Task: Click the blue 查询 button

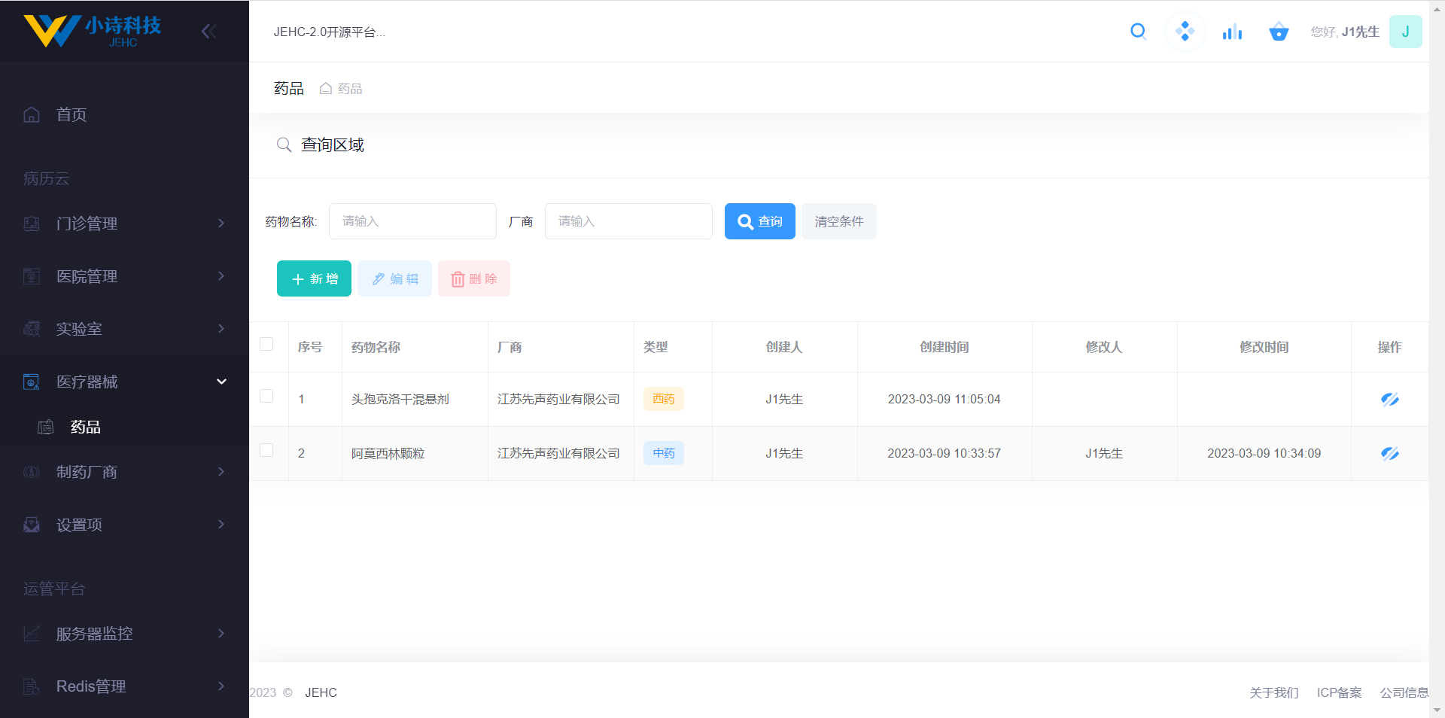Action: [x=759, y=221]
